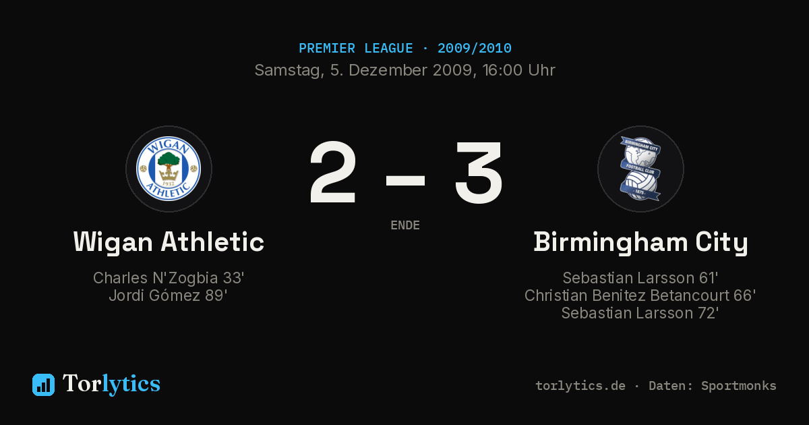Open the Torlytics brand wordmark
The height and width of the screenshot is (425, 809).
111,384
